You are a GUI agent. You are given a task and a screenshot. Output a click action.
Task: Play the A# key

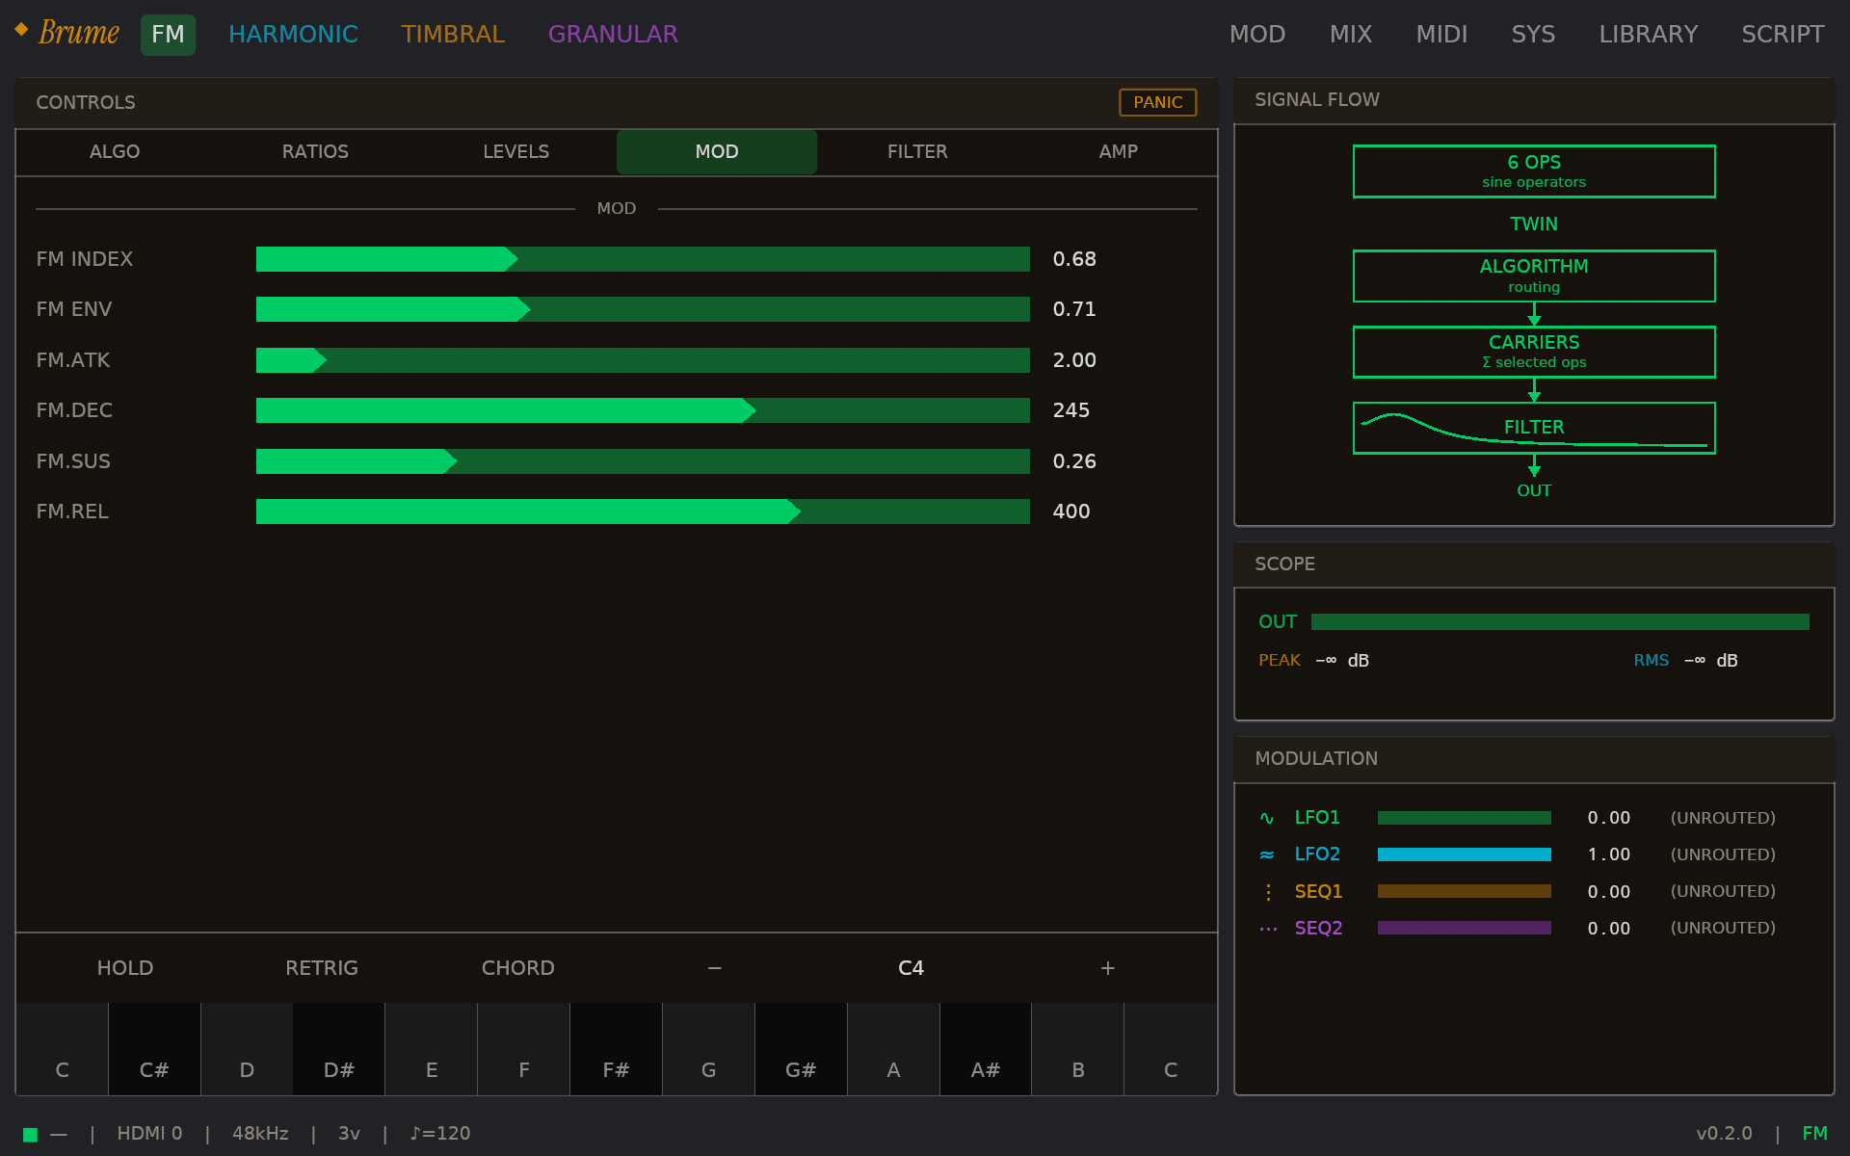pyautogui.click(x=986, y=1049)
